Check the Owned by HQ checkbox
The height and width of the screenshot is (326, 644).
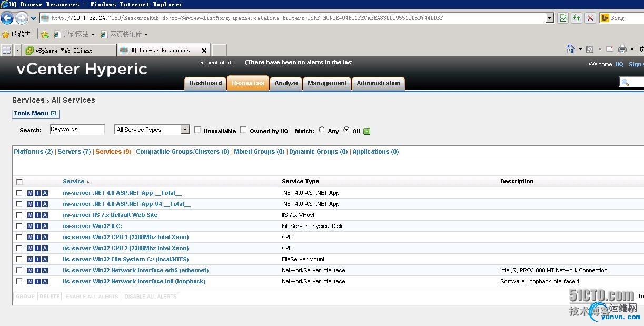coord(243,130)
